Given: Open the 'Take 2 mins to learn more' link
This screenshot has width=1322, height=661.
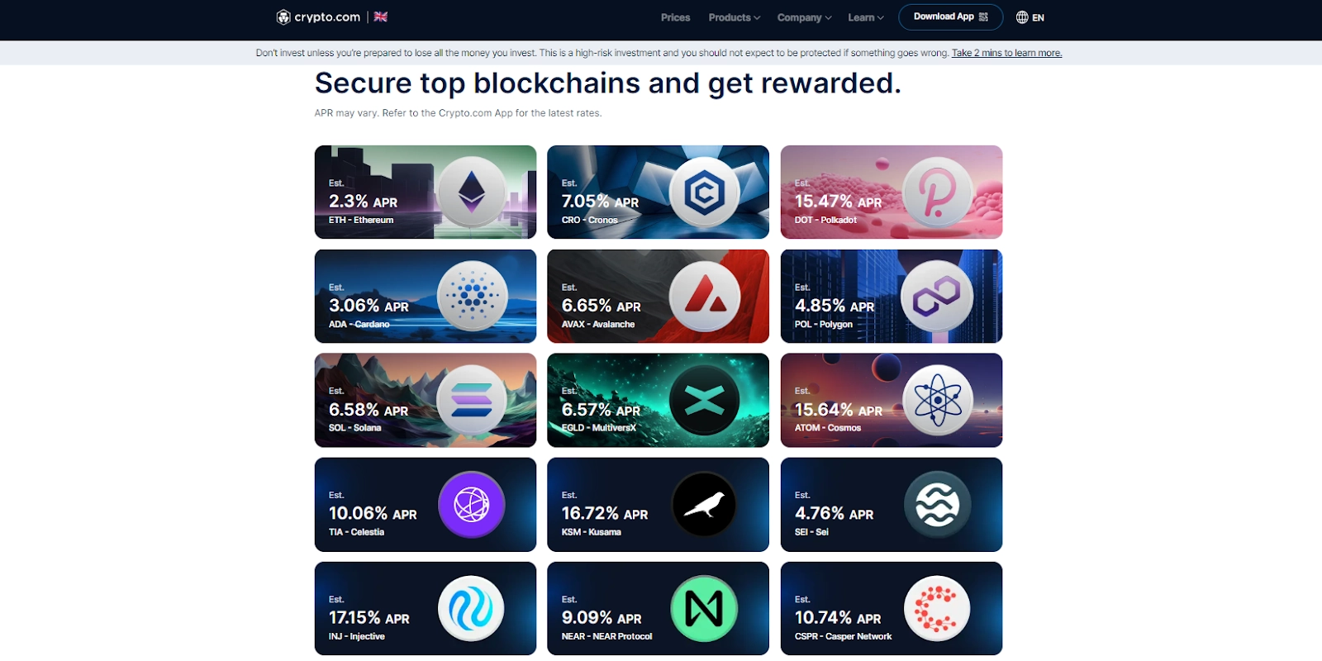Looking at the screenshot, I should click(x=1006, y=53).
